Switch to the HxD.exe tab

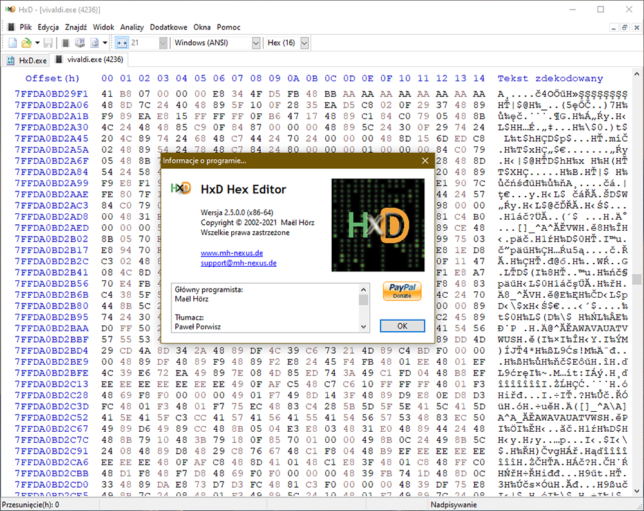pos(26,61)
